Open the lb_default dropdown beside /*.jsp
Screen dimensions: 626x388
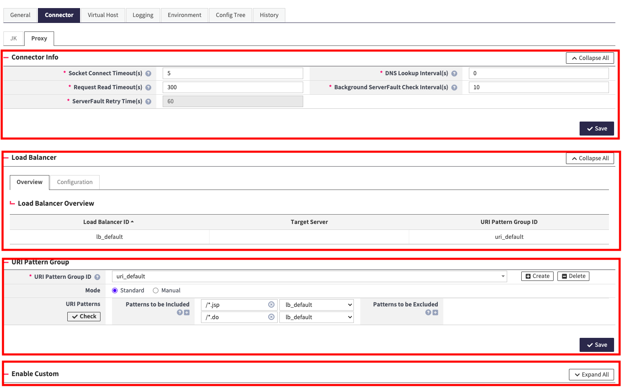coord(316,304)
